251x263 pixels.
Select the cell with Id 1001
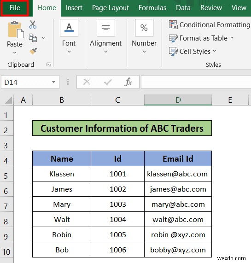117,174
